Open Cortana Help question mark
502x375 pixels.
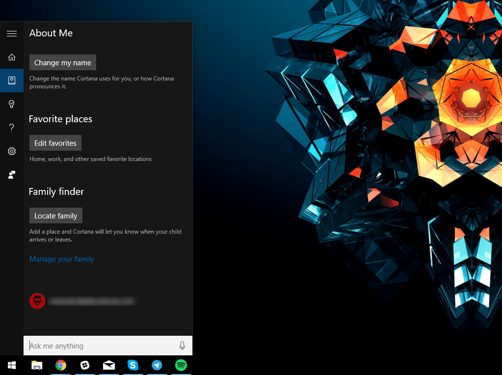[12, 128]
